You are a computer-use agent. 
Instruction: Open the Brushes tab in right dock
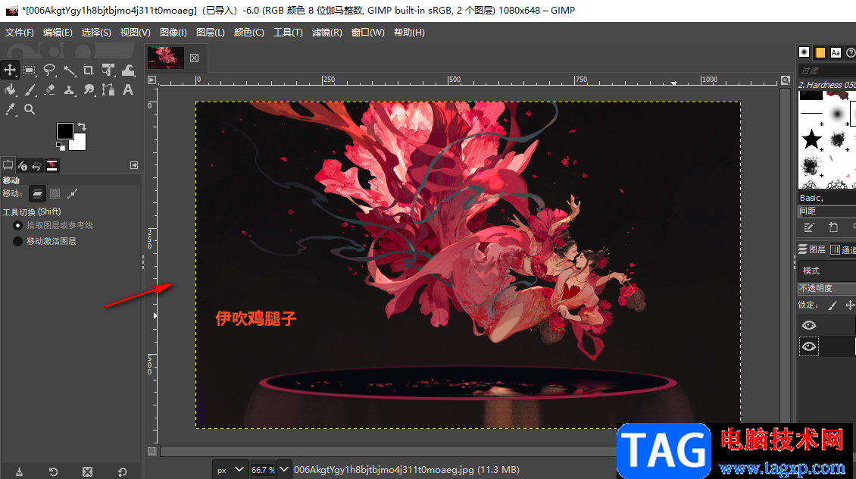804,52
